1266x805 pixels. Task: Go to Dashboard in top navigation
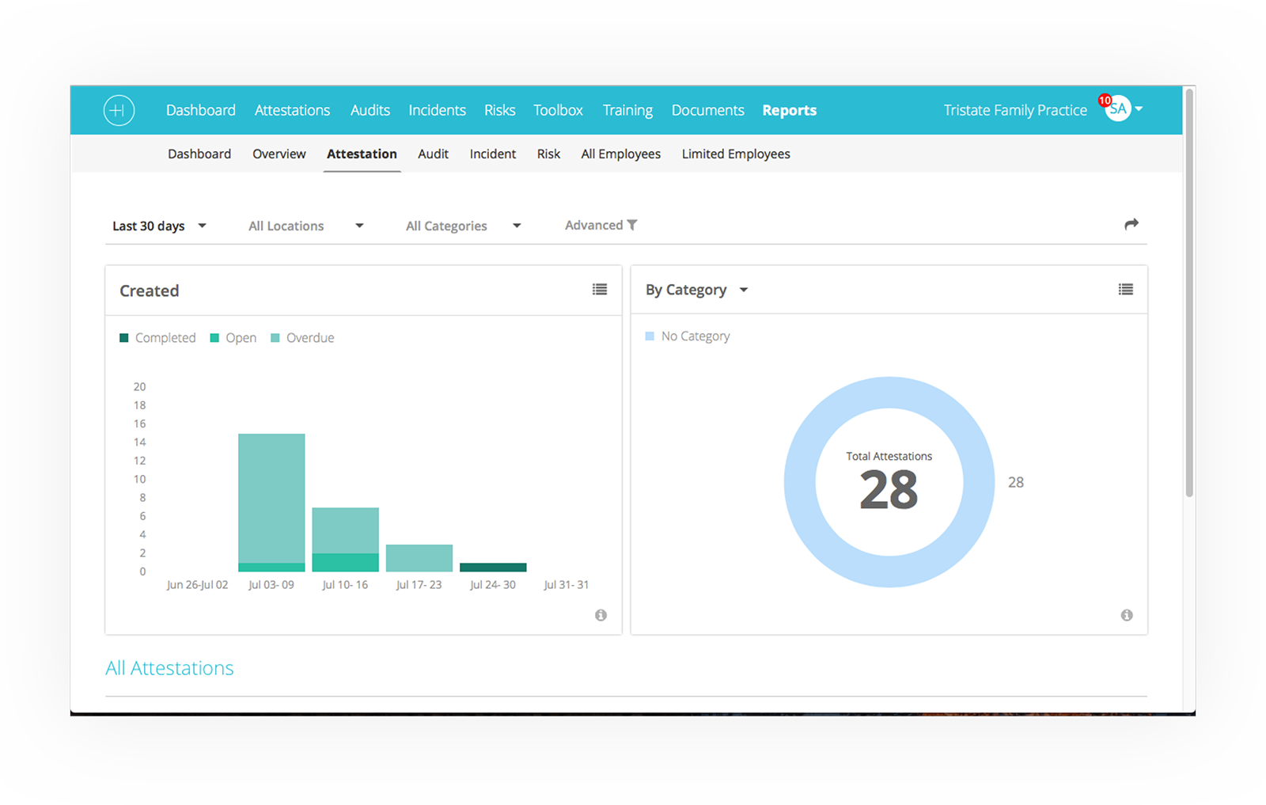point(201,110)
